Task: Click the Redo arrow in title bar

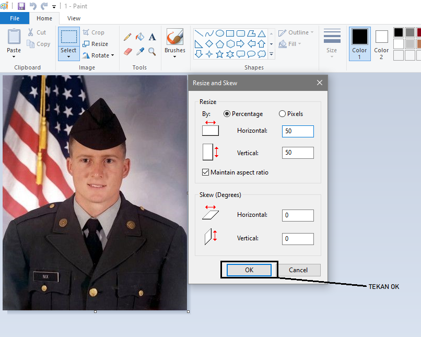Action: coord(44,6)
